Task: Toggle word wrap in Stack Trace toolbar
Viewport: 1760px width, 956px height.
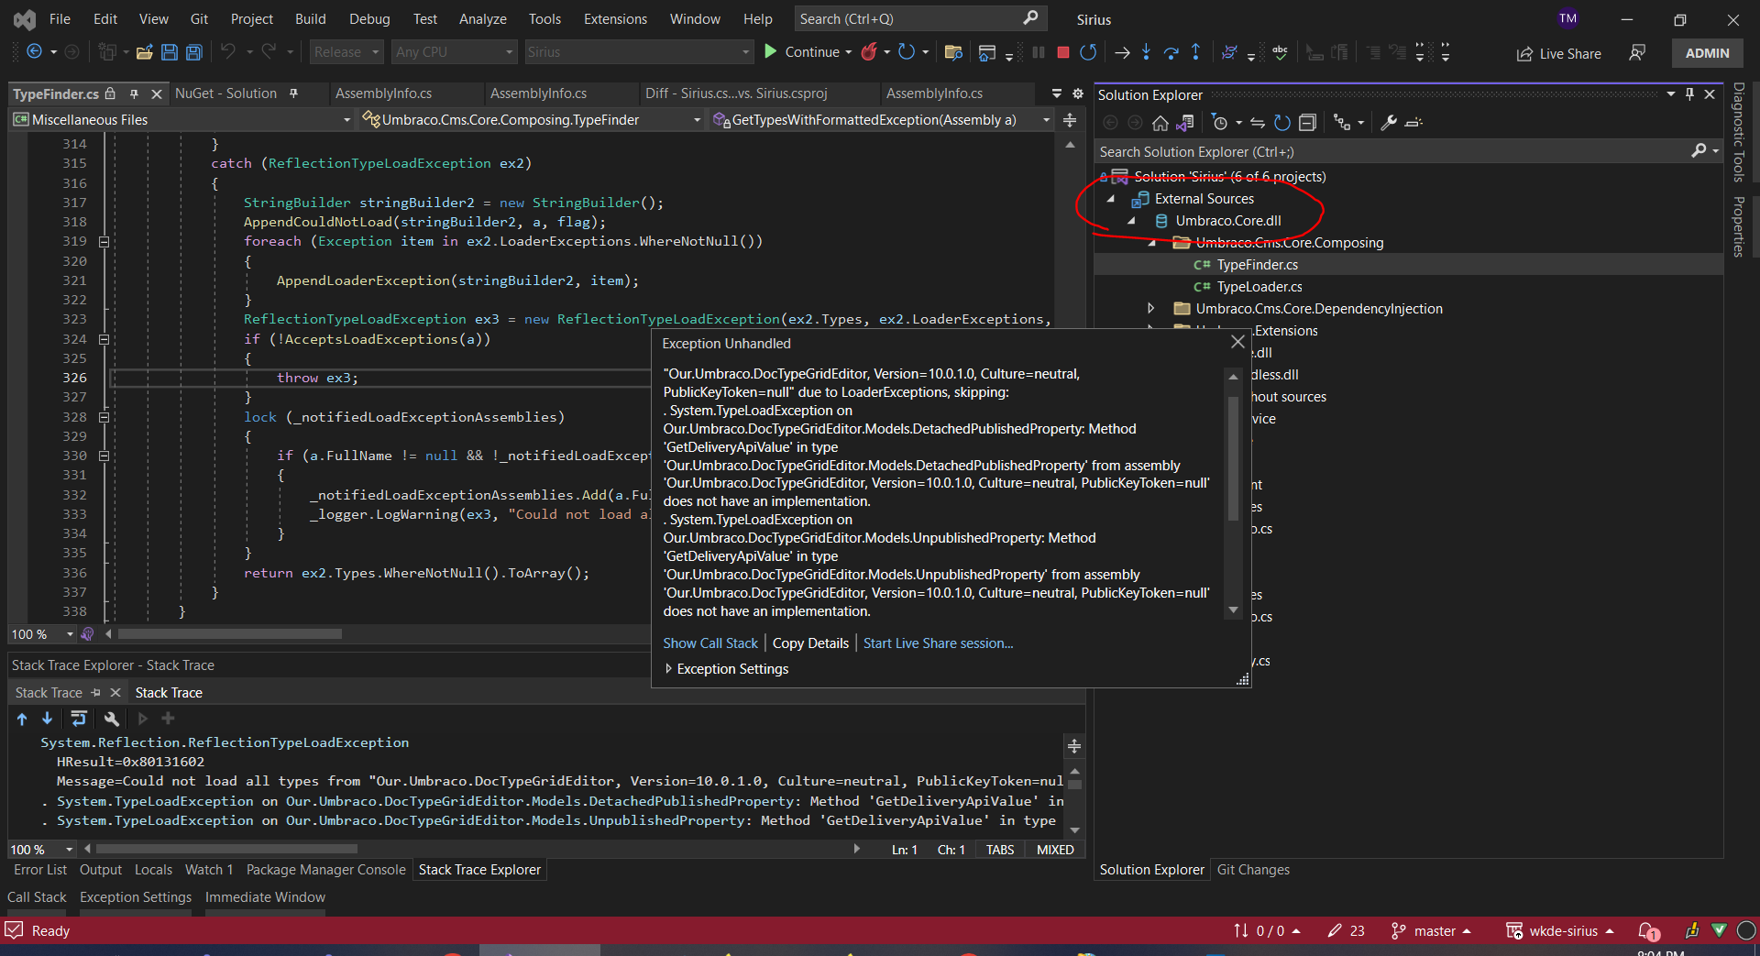Action: (79, 719)
